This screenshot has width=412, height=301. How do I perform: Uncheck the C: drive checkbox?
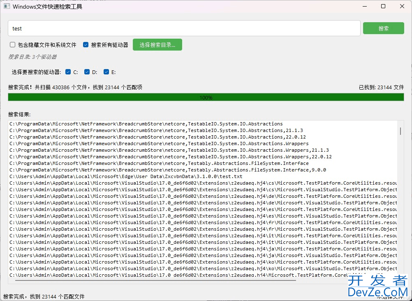point(68,72)
